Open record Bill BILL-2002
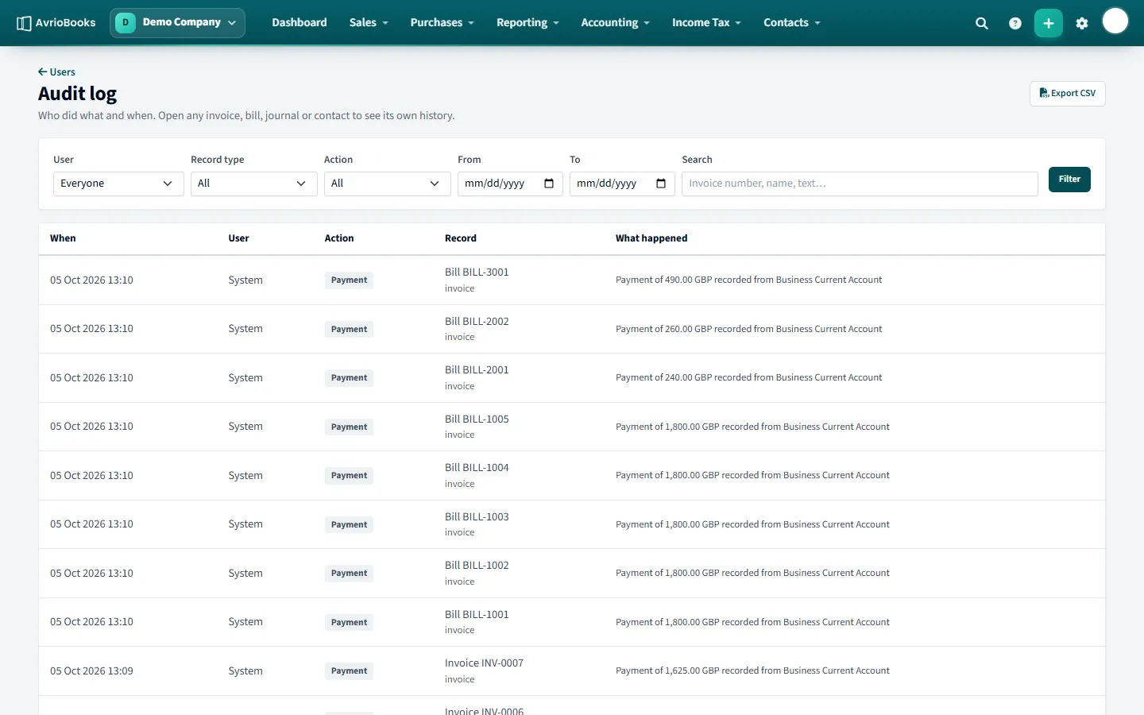 pos(477,321)
